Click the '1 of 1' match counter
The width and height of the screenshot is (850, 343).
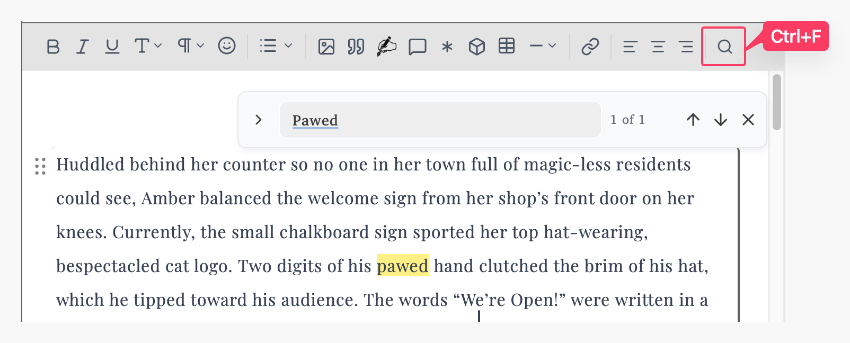tap(627, 120)
